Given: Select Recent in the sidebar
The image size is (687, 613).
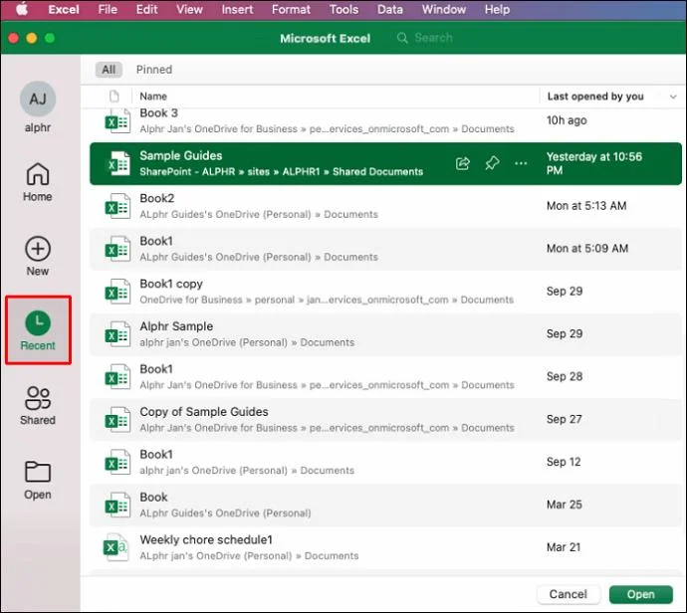Looking at the screenshot, I should click(x=38, y=329).
